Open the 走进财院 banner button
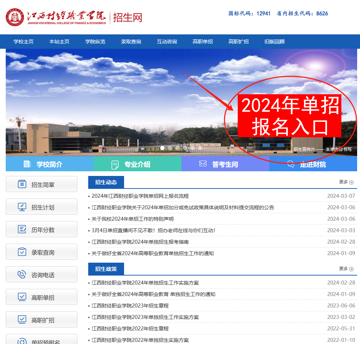This screenshot has width=360, height=344. [x=313, y=164]
